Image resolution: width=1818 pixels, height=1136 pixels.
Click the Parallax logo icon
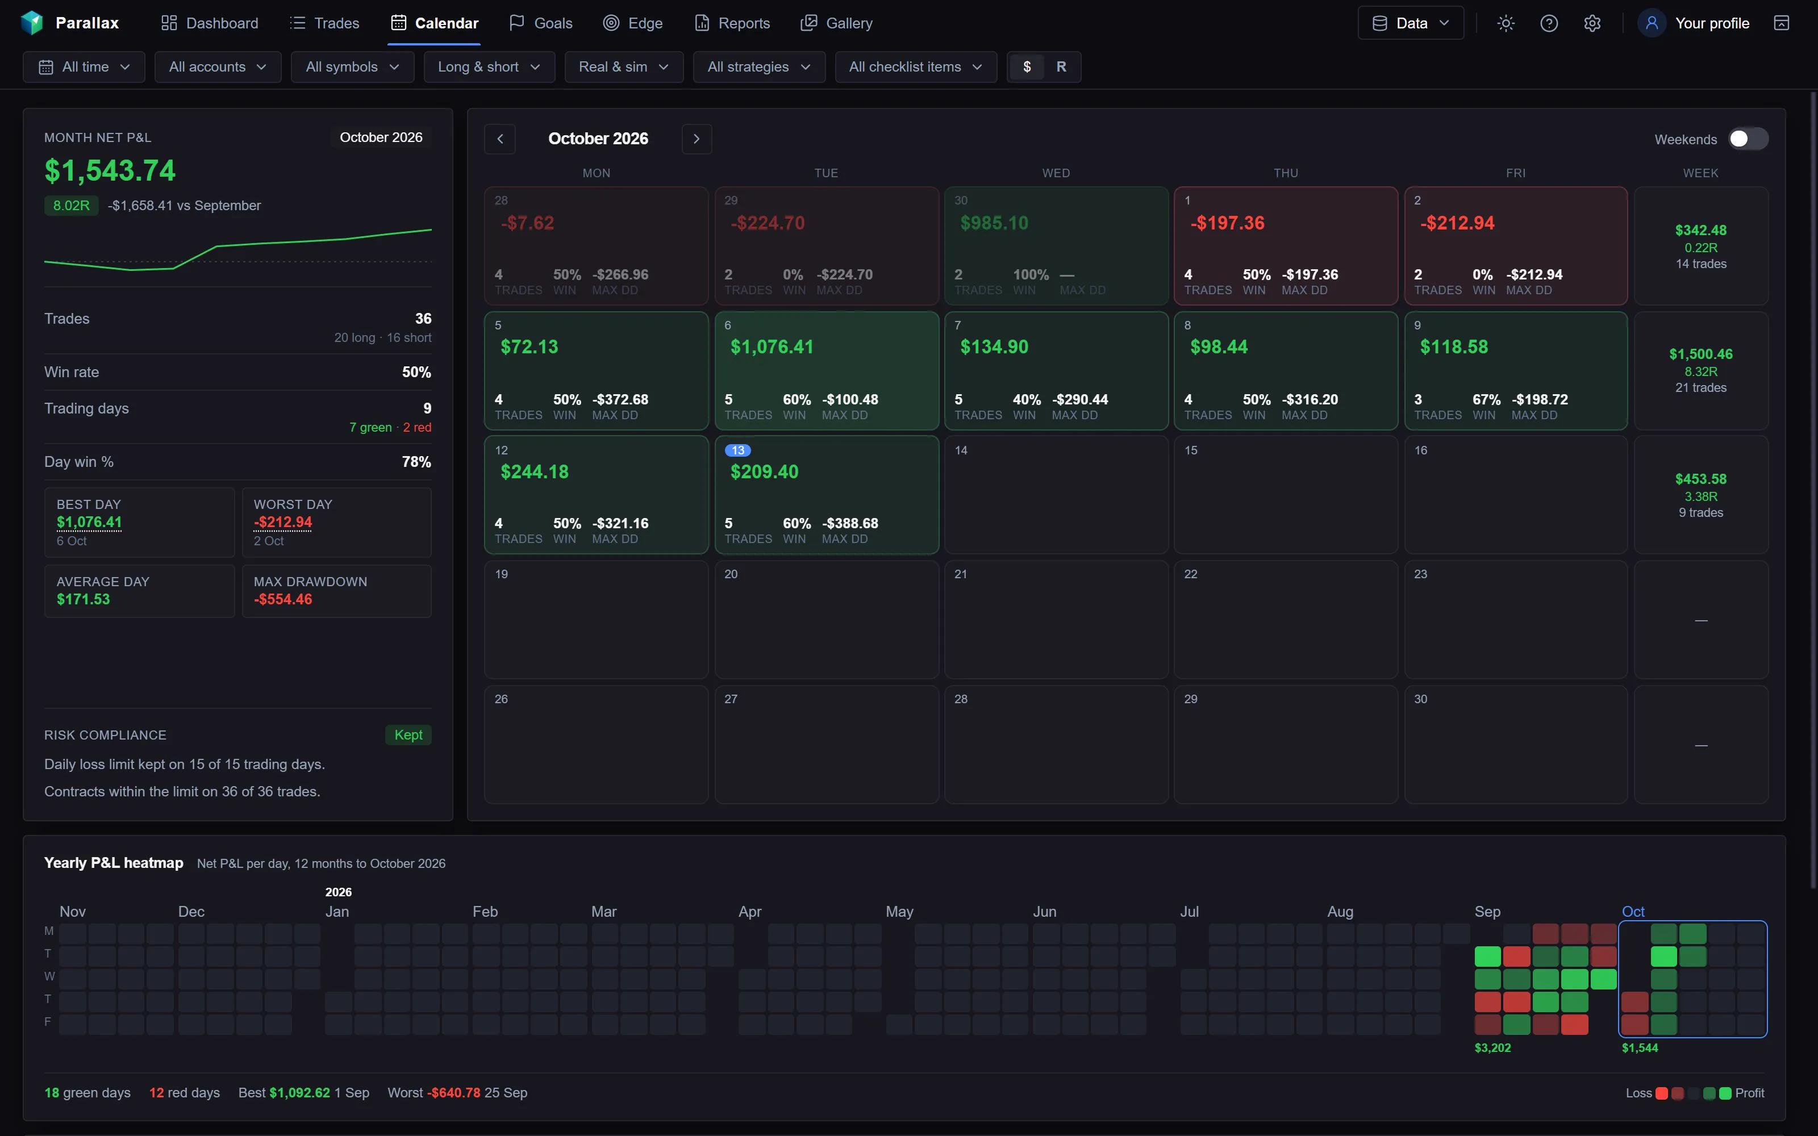tap(32, 23)
